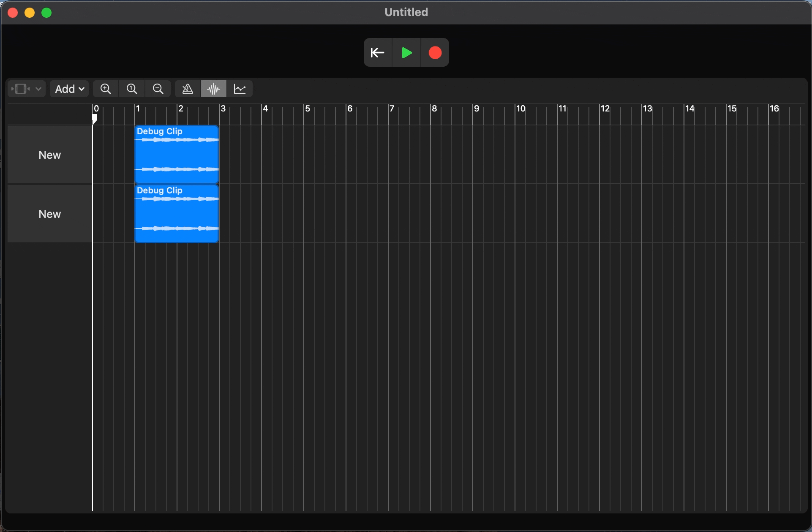Click ruler mark 8 on the timeline

click(434, 109)
